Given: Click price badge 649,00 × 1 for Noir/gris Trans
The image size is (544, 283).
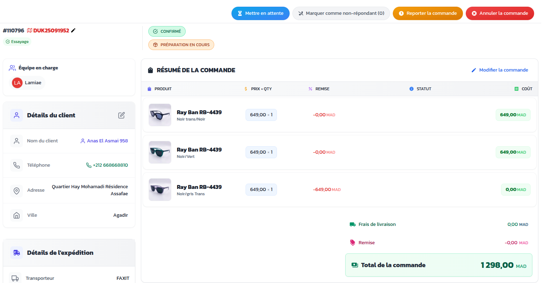Looking at the screenshot, I should click(261, 190).
